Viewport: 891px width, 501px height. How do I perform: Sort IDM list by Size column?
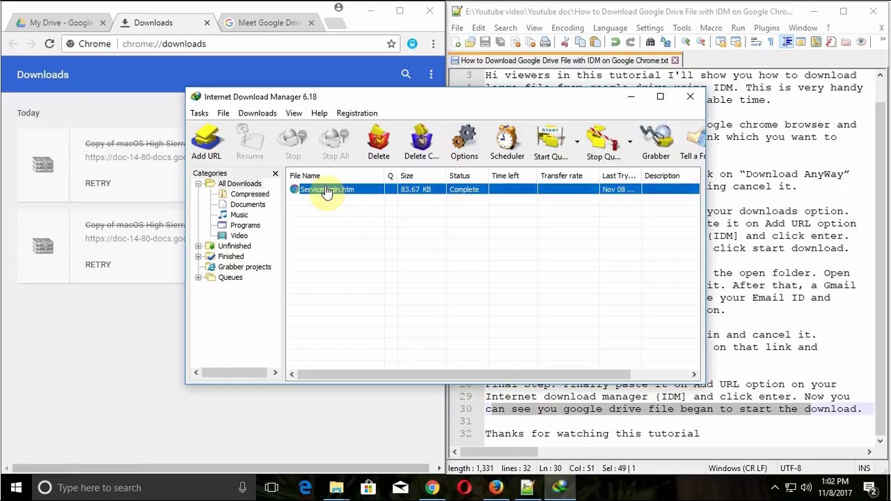coord(422,176)
